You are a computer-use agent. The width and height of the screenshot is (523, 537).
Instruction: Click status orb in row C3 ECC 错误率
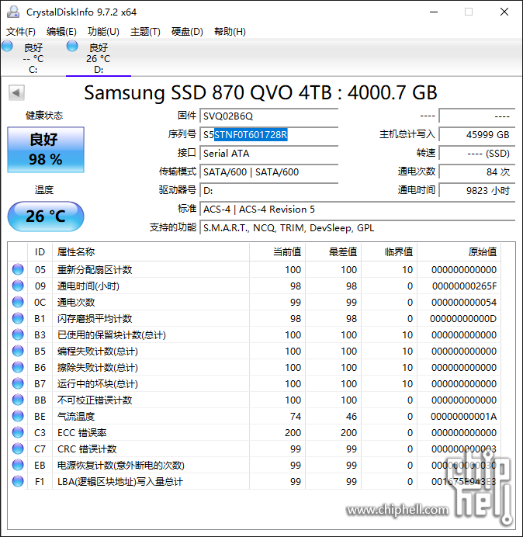click(x=18, y=432)
